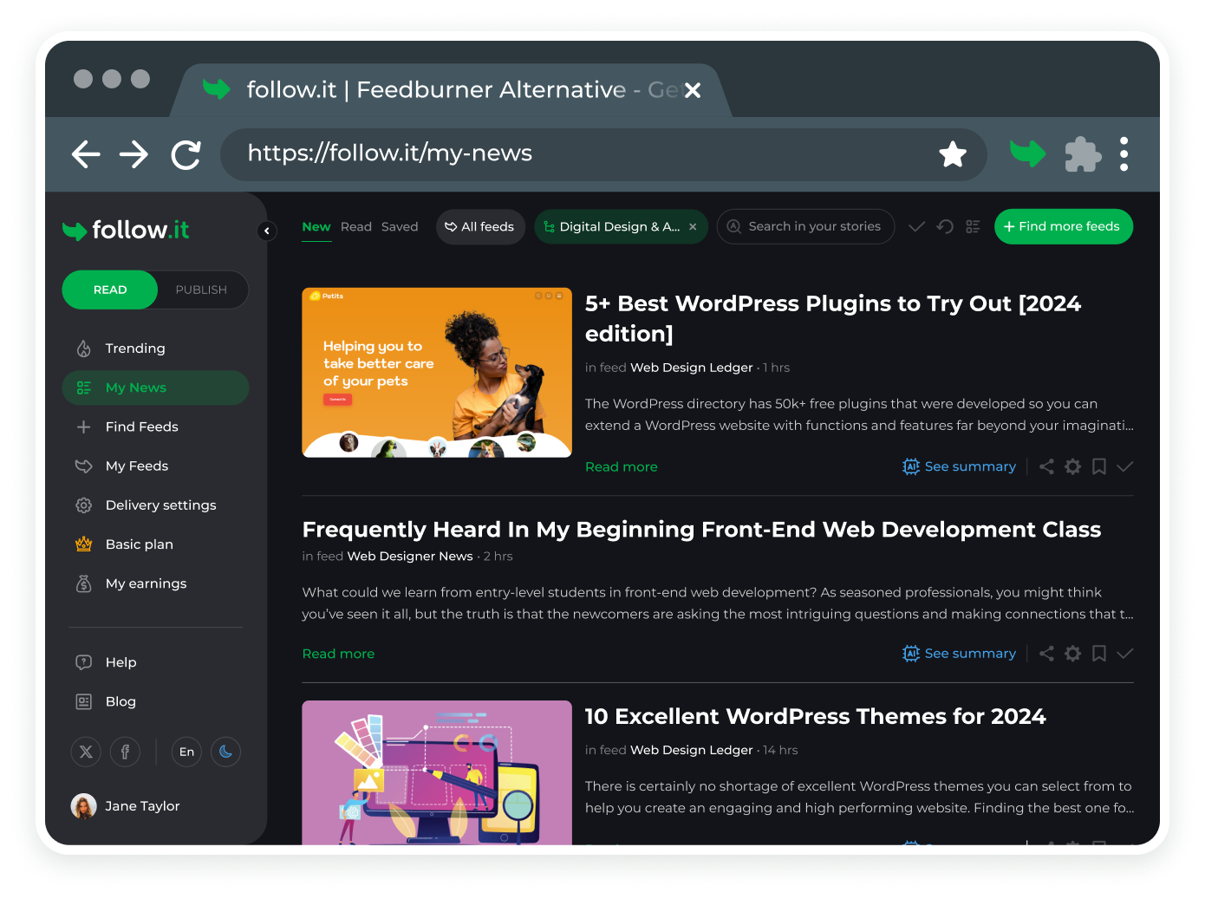See summary for Front-End Class story
The height and width of the screenshot is (899, 1205).
959,654
